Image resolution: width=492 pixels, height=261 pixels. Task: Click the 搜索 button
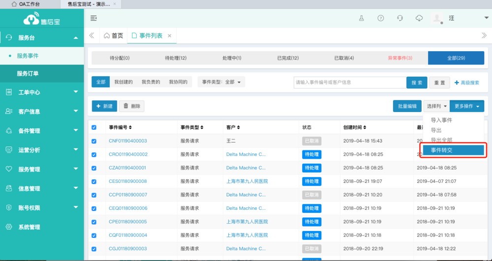coord(417,83)
